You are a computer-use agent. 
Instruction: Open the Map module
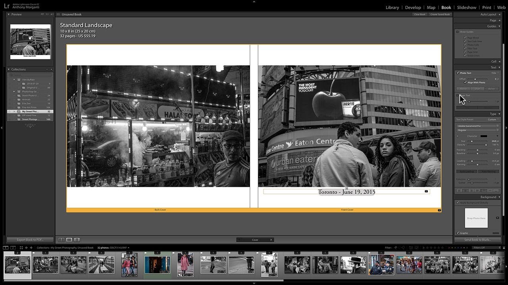click(431, 8)
